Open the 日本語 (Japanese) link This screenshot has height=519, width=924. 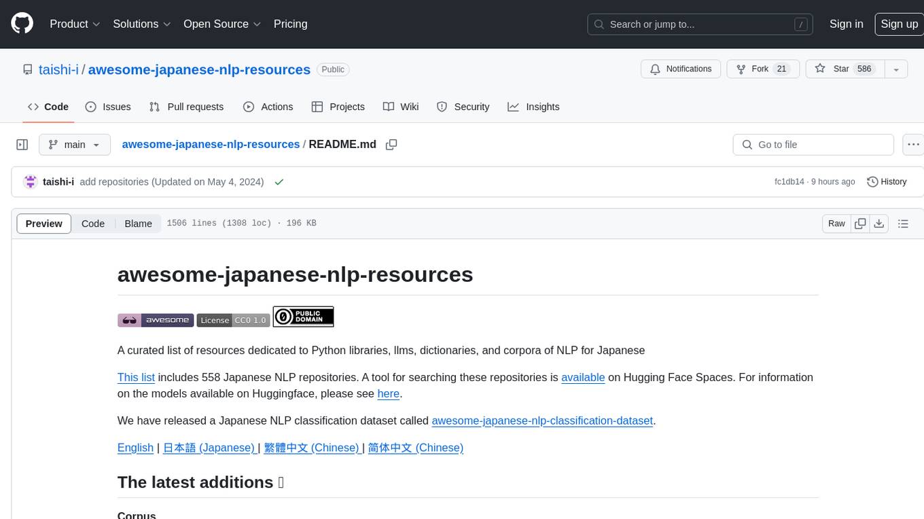(x=209, y=448)
